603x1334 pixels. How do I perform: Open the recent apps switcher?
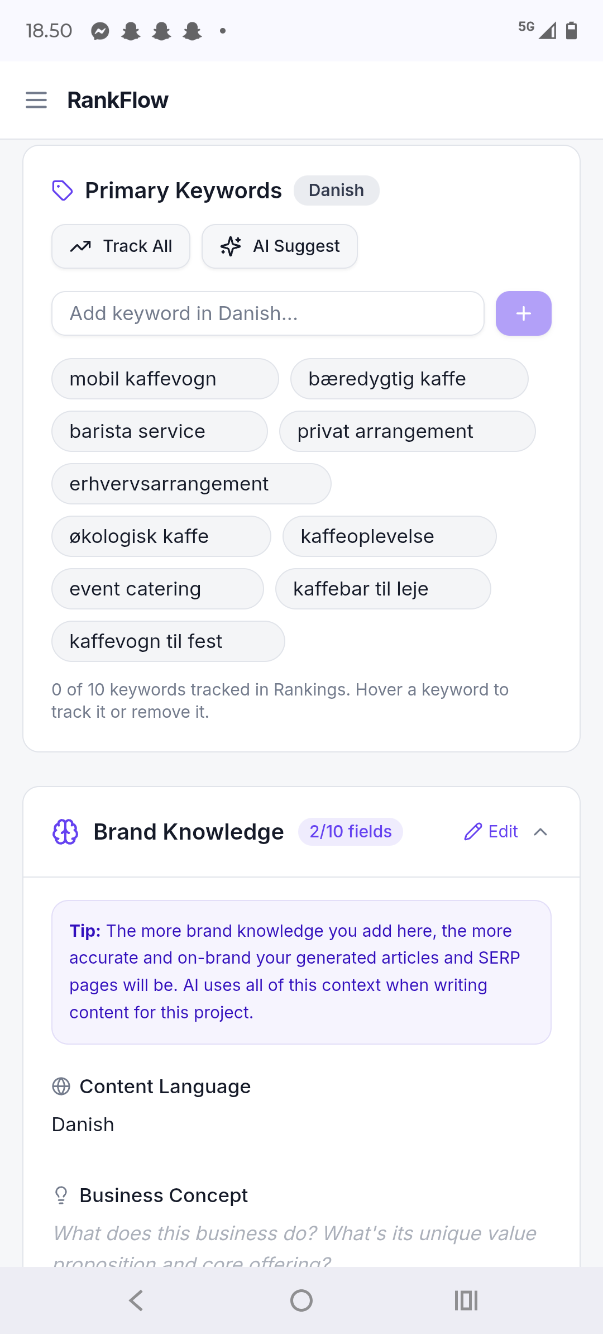(466, 1300)
